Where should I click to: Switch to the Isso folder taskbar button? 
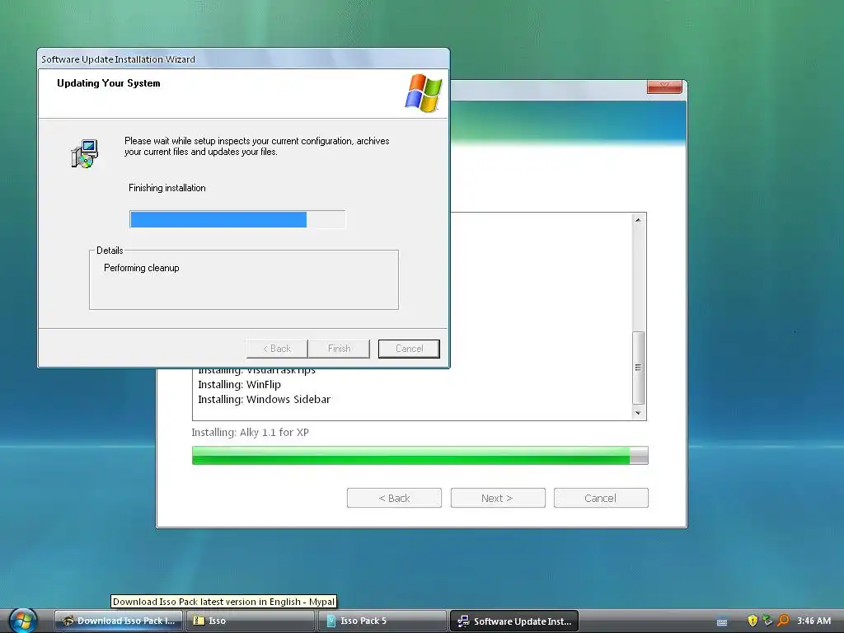point(251,621)
